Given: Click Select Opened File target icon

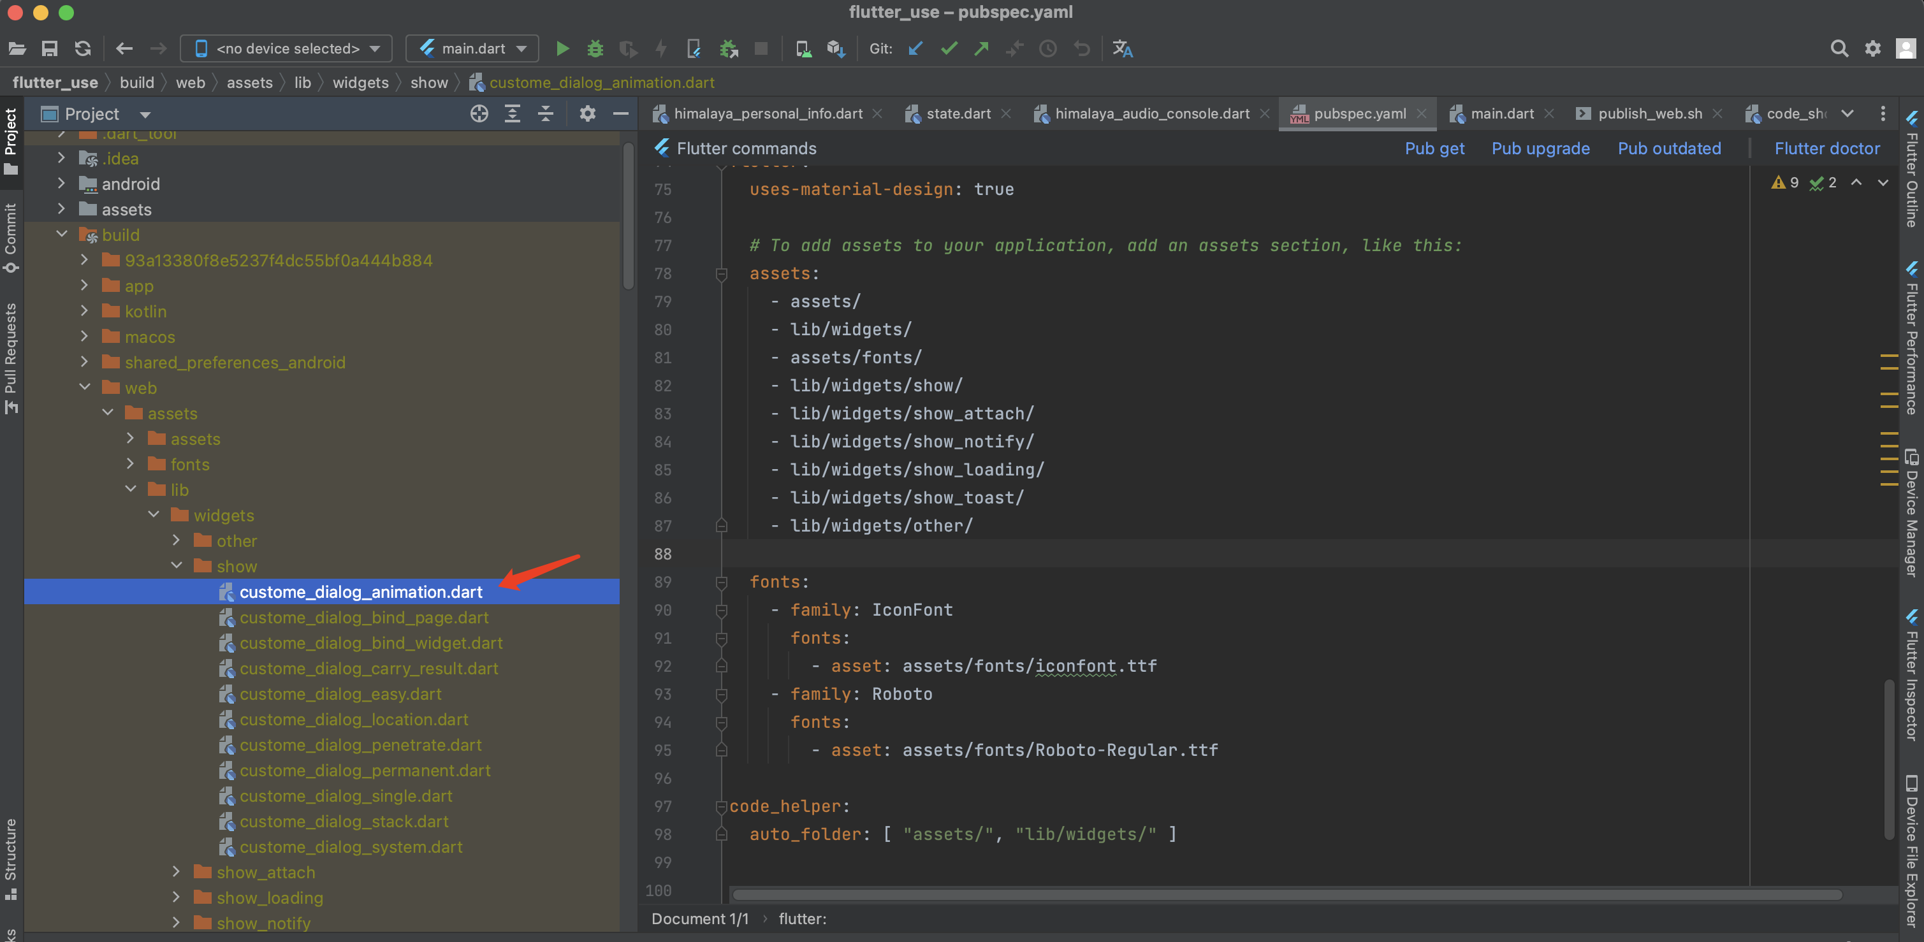Looking at the screenshot, I should (479, 113).
